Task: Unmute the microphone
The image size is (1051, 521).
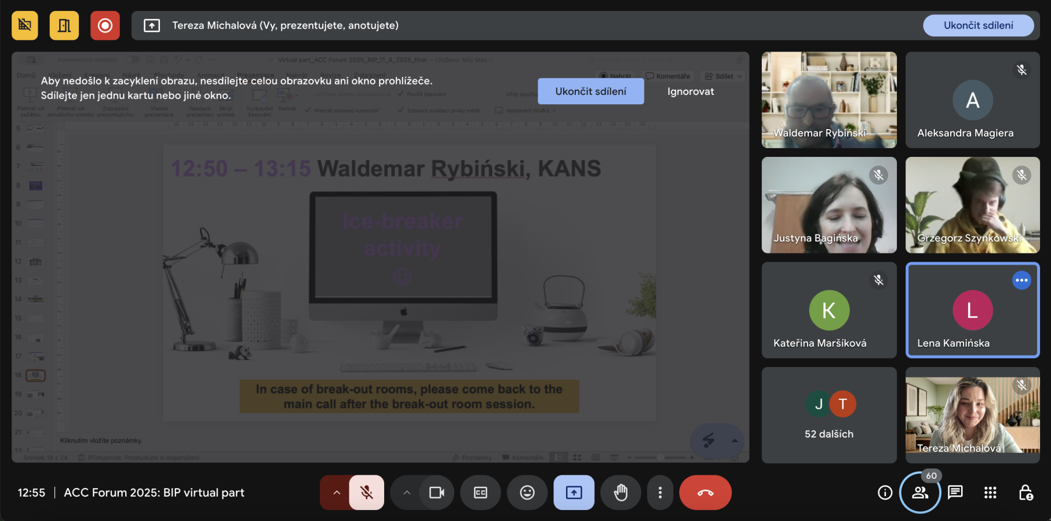Action: [367, 493]
